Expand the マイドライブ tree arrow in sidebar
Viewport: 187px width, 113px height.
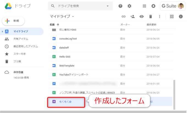[x=2, y=31]
